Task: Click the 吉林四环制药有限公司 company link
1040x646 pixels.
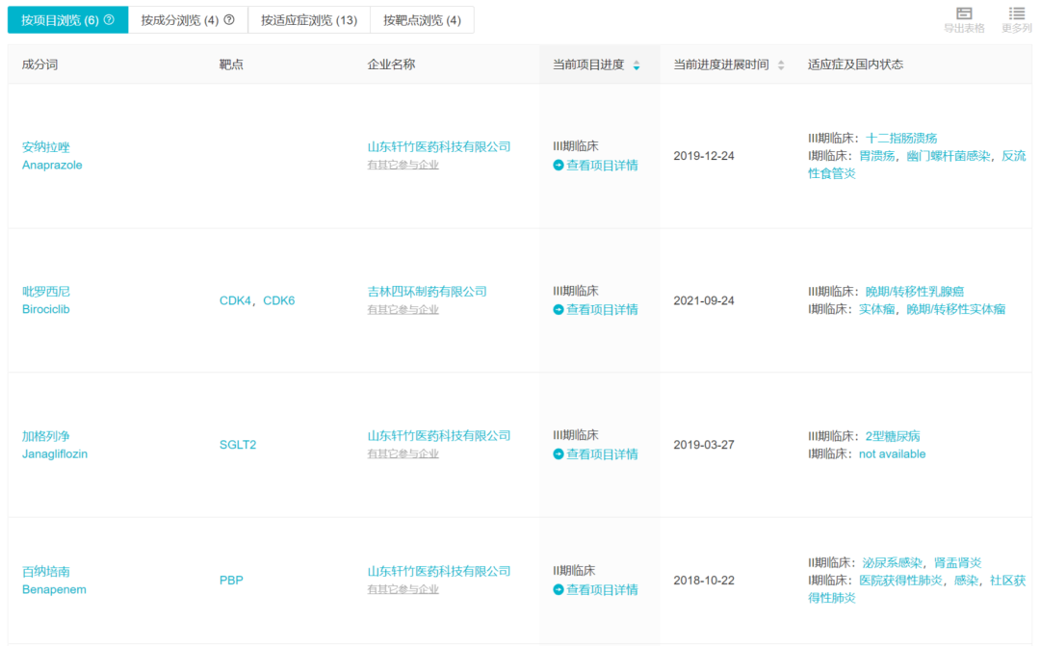Action: click(427, 292)
